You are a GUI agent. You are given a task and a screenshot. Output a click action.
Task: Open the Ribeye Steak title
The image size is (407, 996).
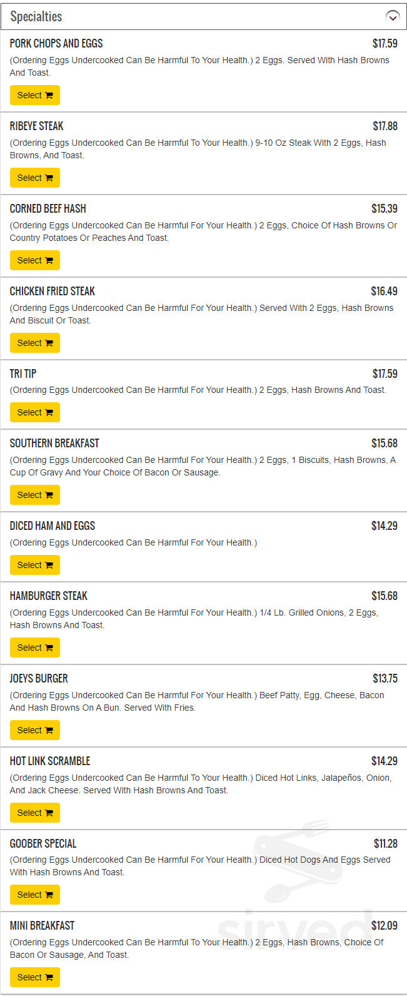(36, 126)
